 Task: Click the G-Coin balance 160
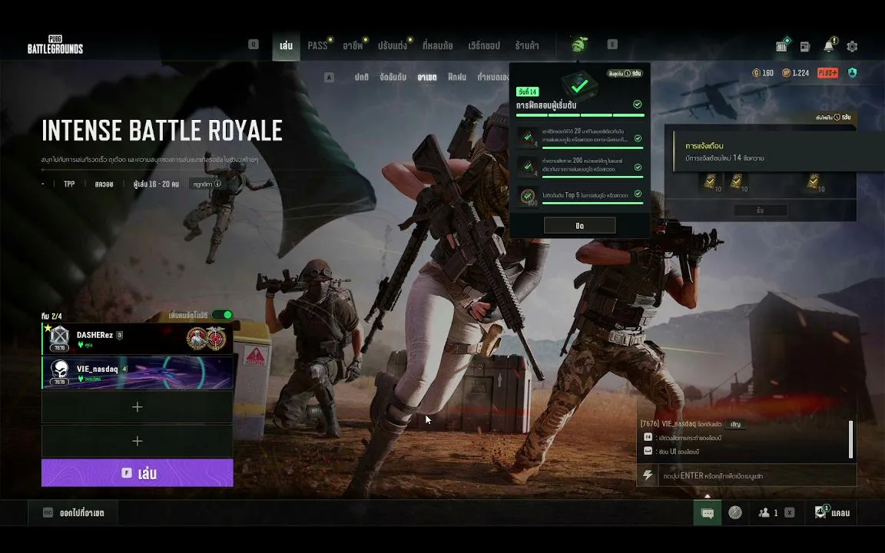pyautogui.click(x=763, y=73)
